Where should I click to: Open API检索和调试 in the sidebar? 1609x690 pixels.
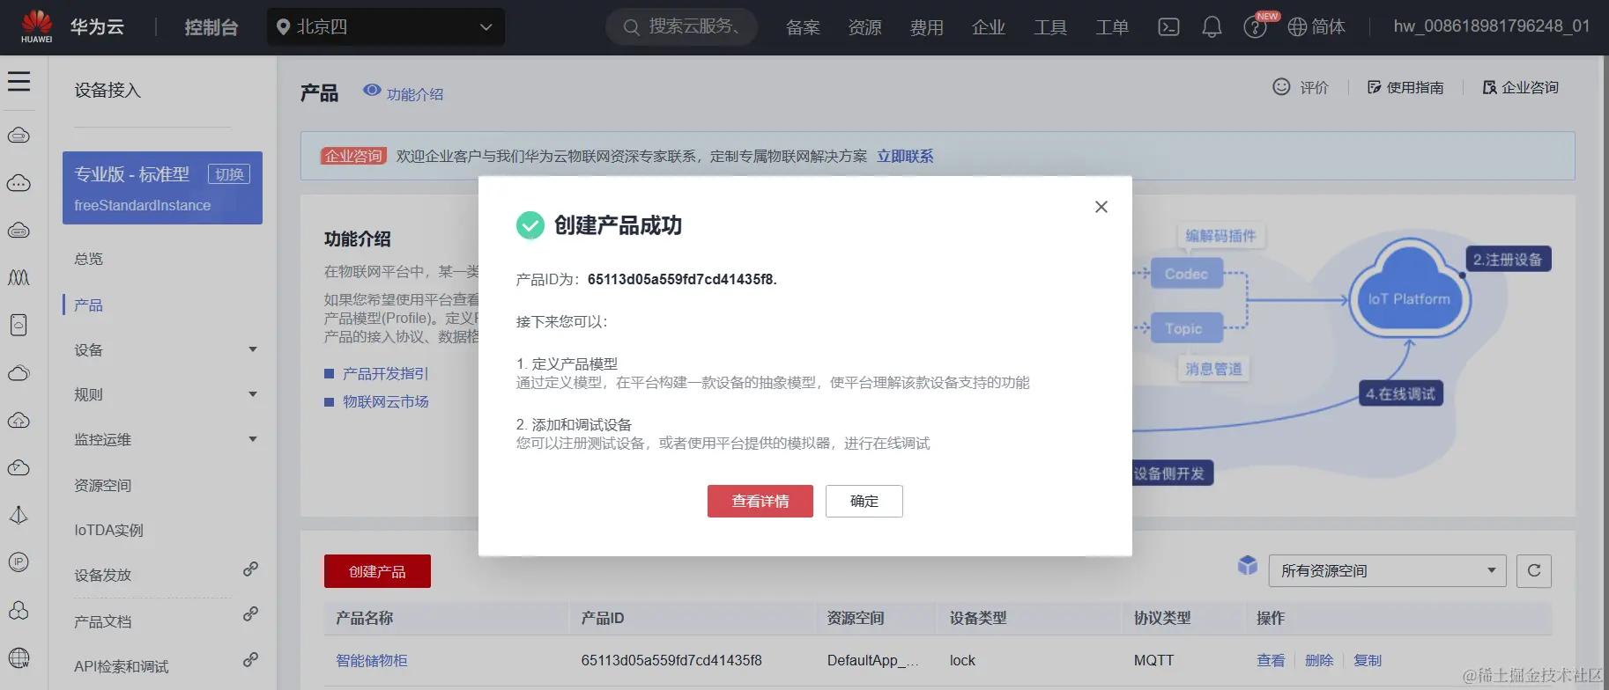point(121,666)
